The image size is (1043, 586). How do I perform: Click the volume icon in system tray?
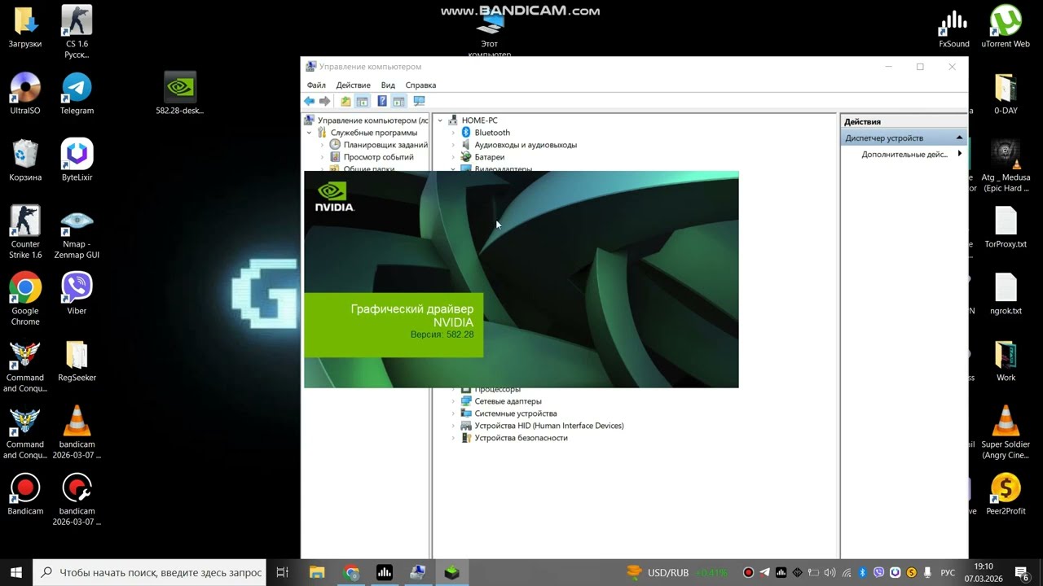point(830,573)
